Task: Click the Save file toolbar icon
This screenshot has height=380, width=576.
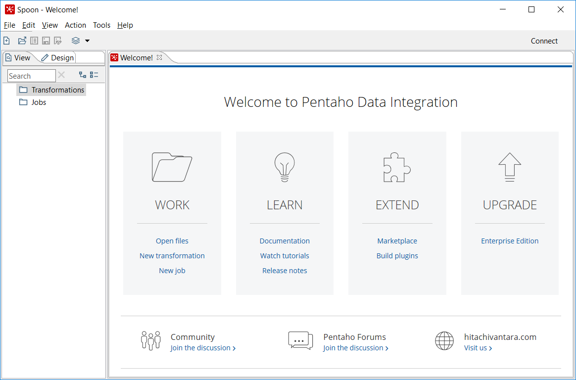Action: pos(46,41)
